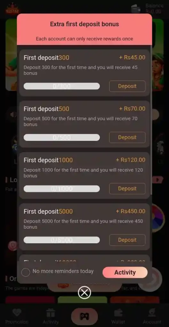
Task: Click the 0/5000 progress bar
Action: [x=62, y=240]
